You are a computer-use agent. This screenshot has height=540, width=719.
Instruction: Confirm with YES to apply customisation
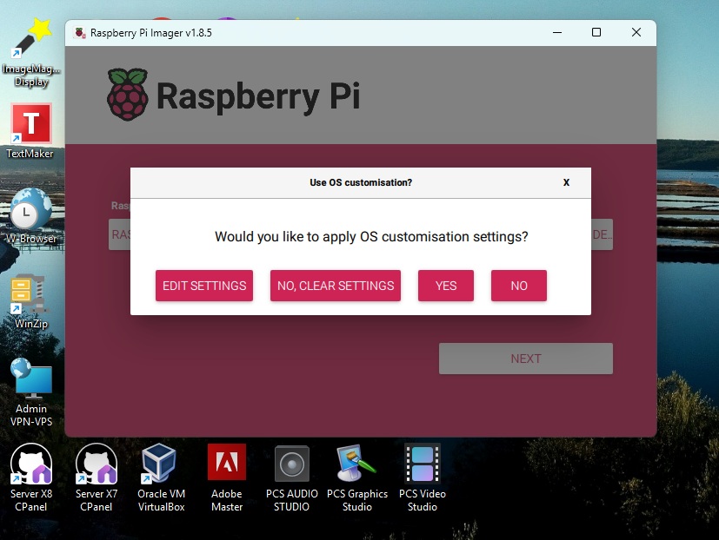446,286
